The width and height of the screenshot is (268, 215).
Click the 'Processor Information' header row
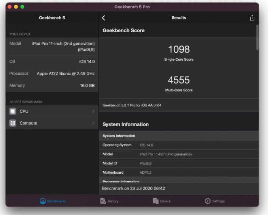(x=179, y=180)
